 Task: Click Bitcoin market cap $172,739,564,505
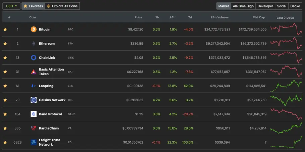253,29
